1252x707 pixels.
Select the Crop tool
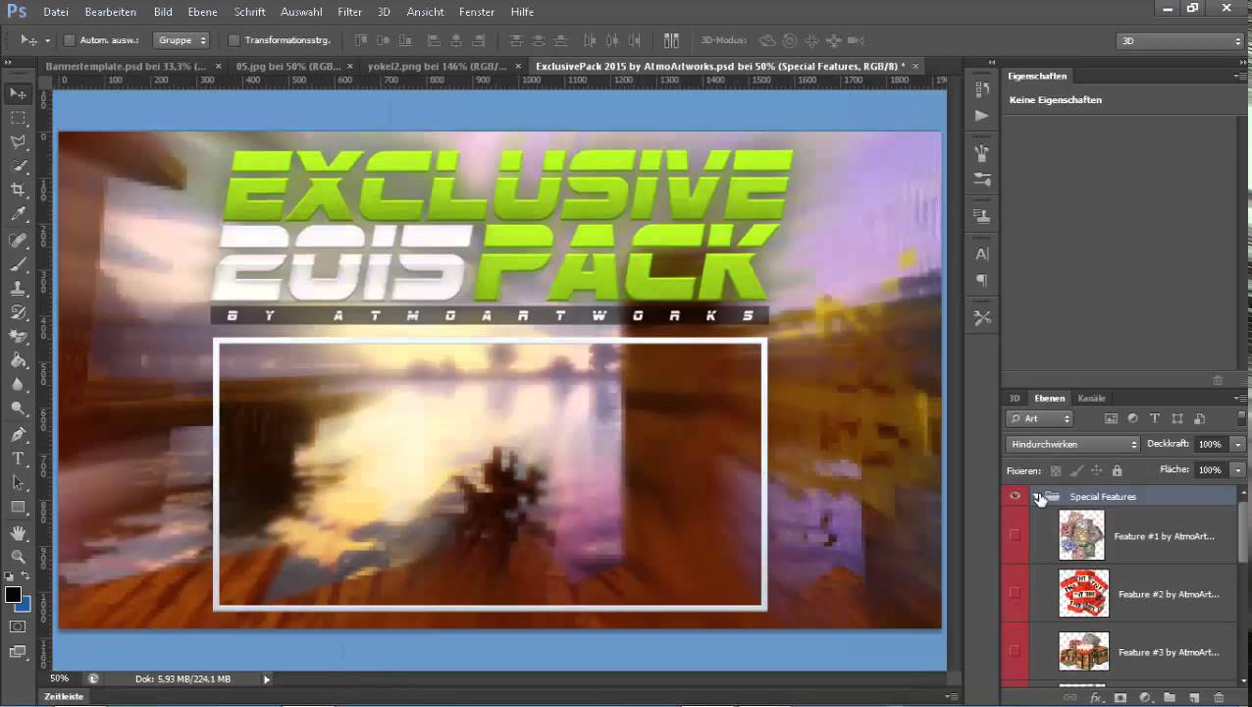pyautogui.click(x=19, y=190)
